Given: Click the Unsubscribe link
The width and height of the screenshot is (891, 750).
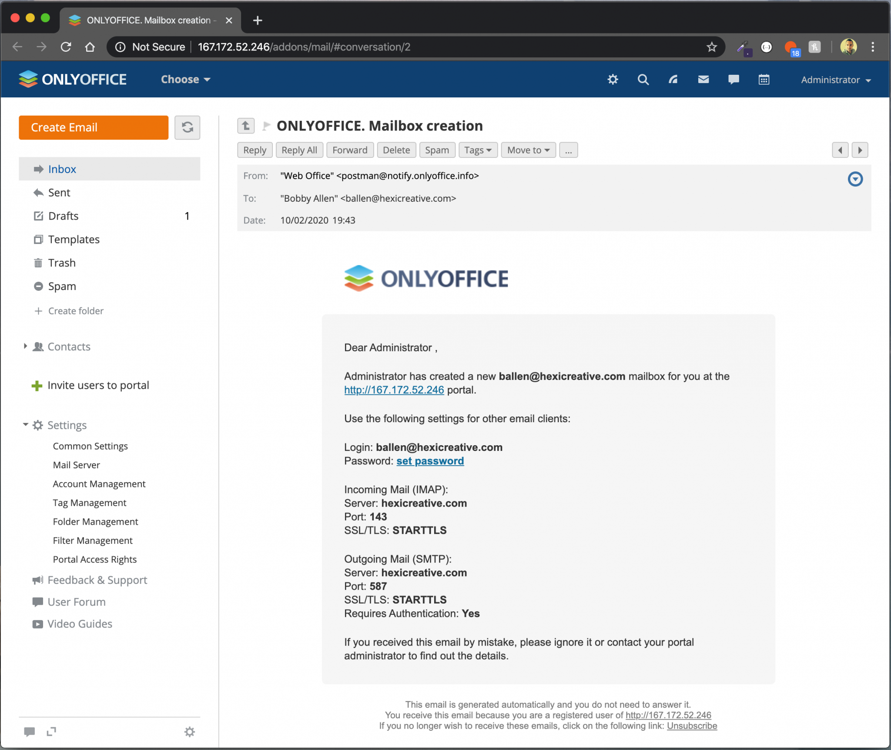Looking at the screenshot, I should [x=692, y=726].
